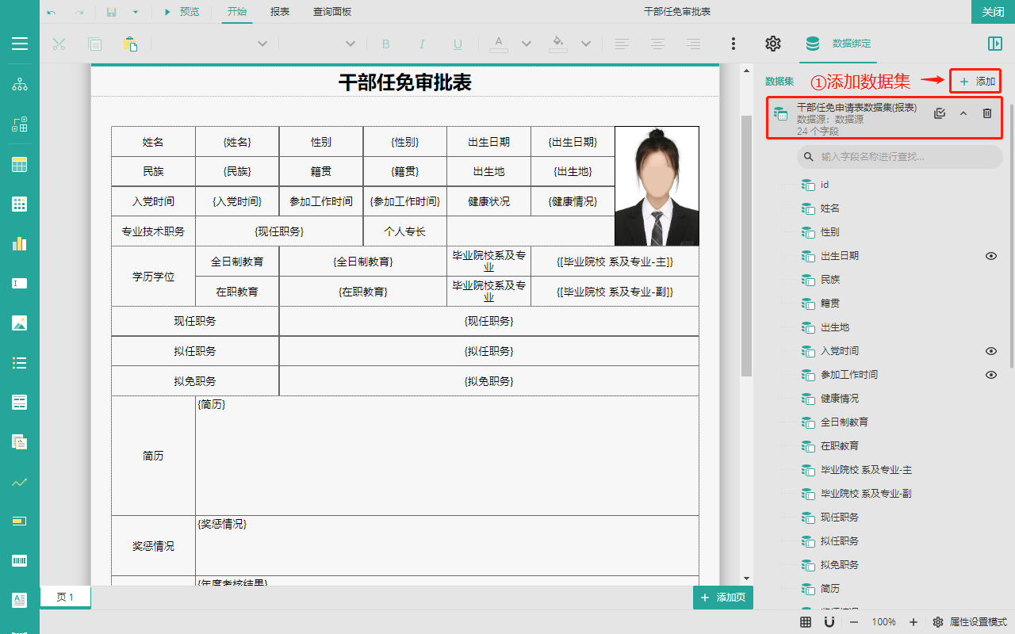Select the bar chart component icon
Viewport: 1015px width, 634px height.
click(x=20, y=243)
